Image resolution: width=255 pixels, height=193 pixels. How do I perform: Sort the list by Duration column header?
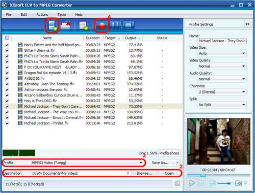93,38
